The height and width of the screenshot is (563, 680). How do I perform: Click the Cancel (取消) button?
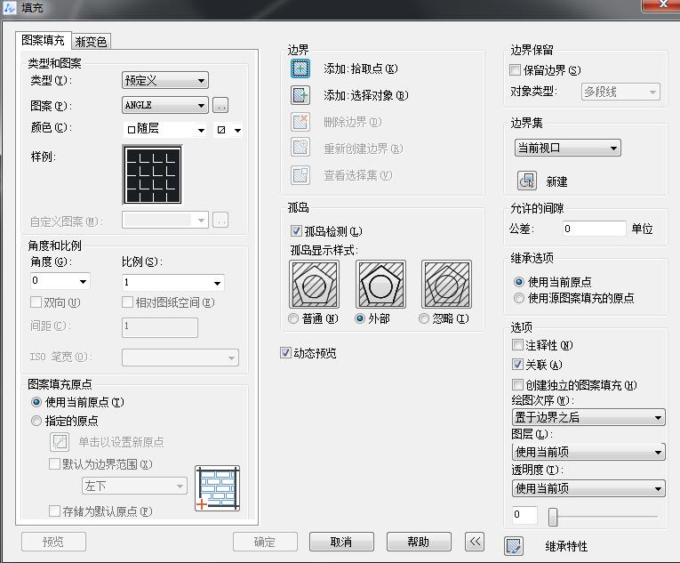[x=341, y=542]
